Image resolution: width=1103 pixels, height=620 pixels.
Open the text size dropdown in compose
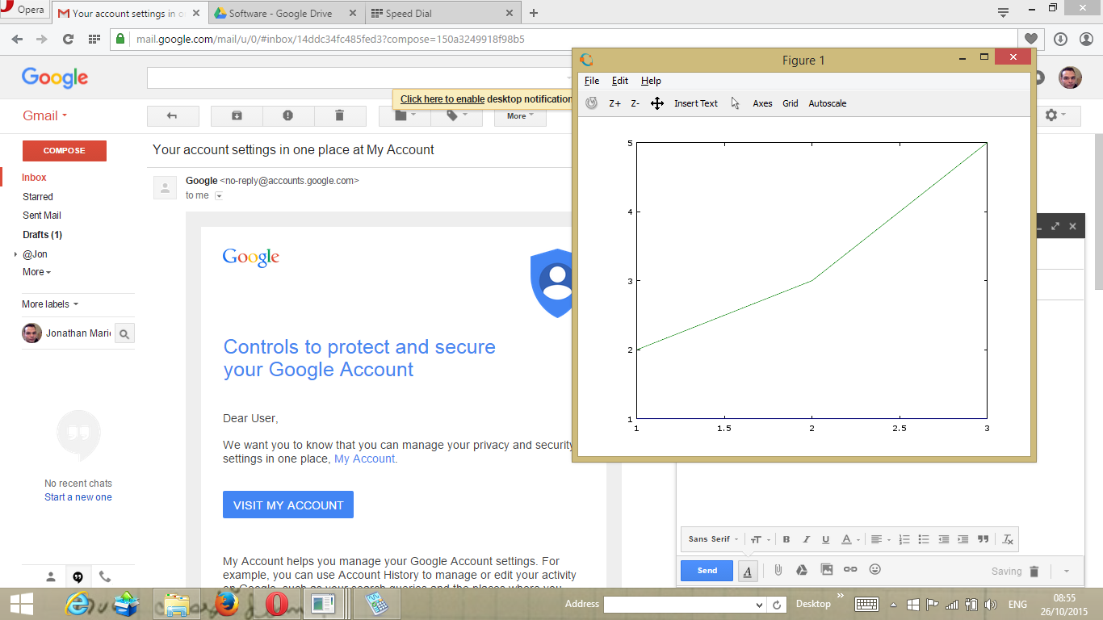[760, 539]
